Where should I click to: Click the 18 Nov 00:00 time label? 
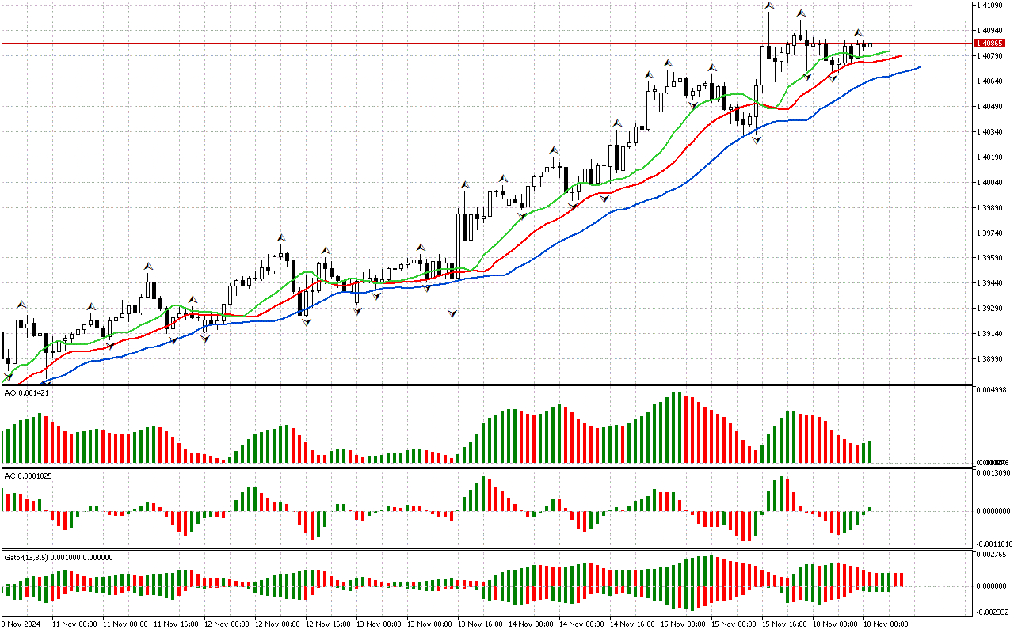point(834,624)
